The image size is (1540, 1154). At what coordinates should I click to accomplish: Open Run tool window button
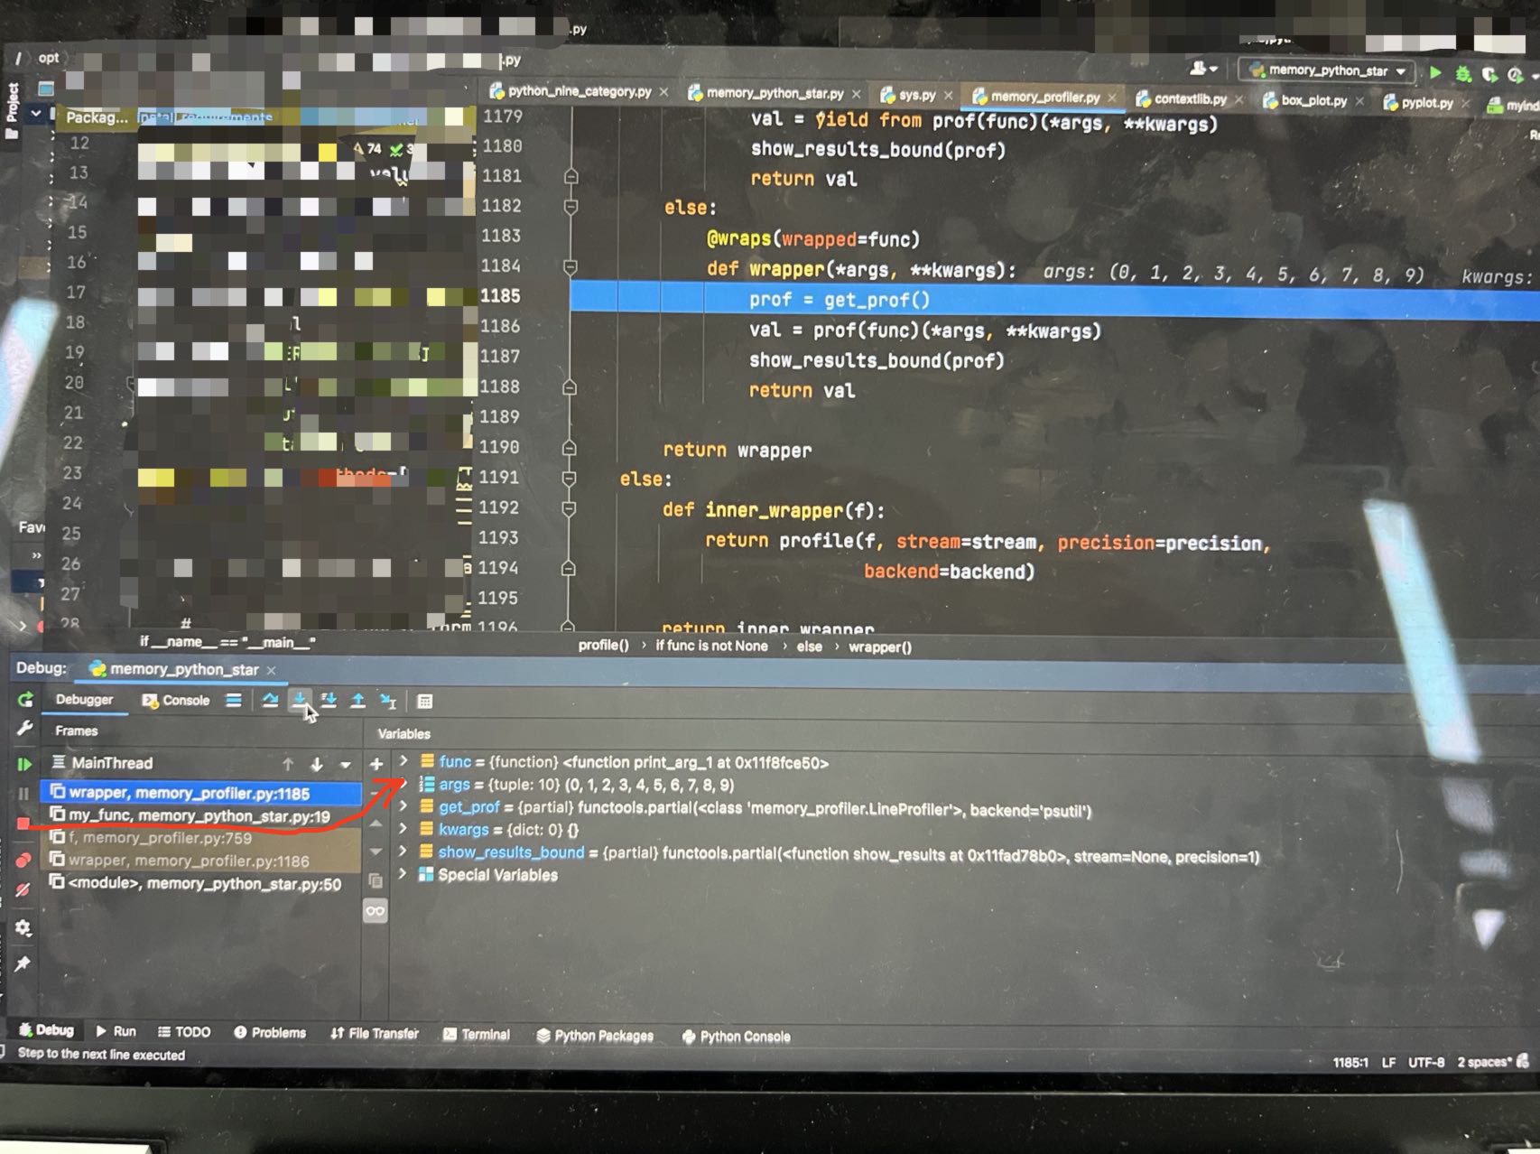tap(116, 1031)
